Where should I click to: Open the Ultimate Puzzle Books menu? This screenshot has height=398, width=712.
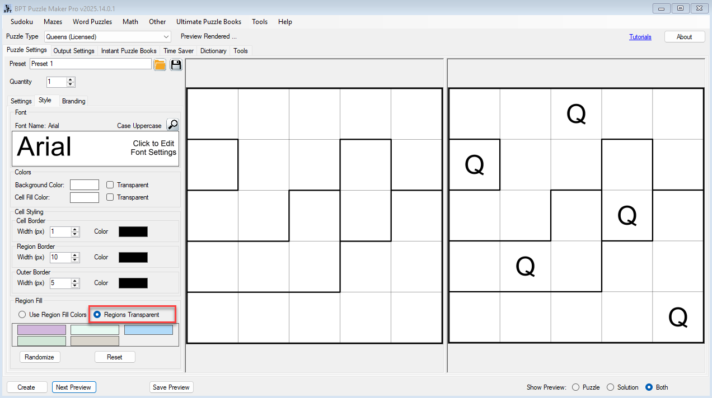coord(208,22)
